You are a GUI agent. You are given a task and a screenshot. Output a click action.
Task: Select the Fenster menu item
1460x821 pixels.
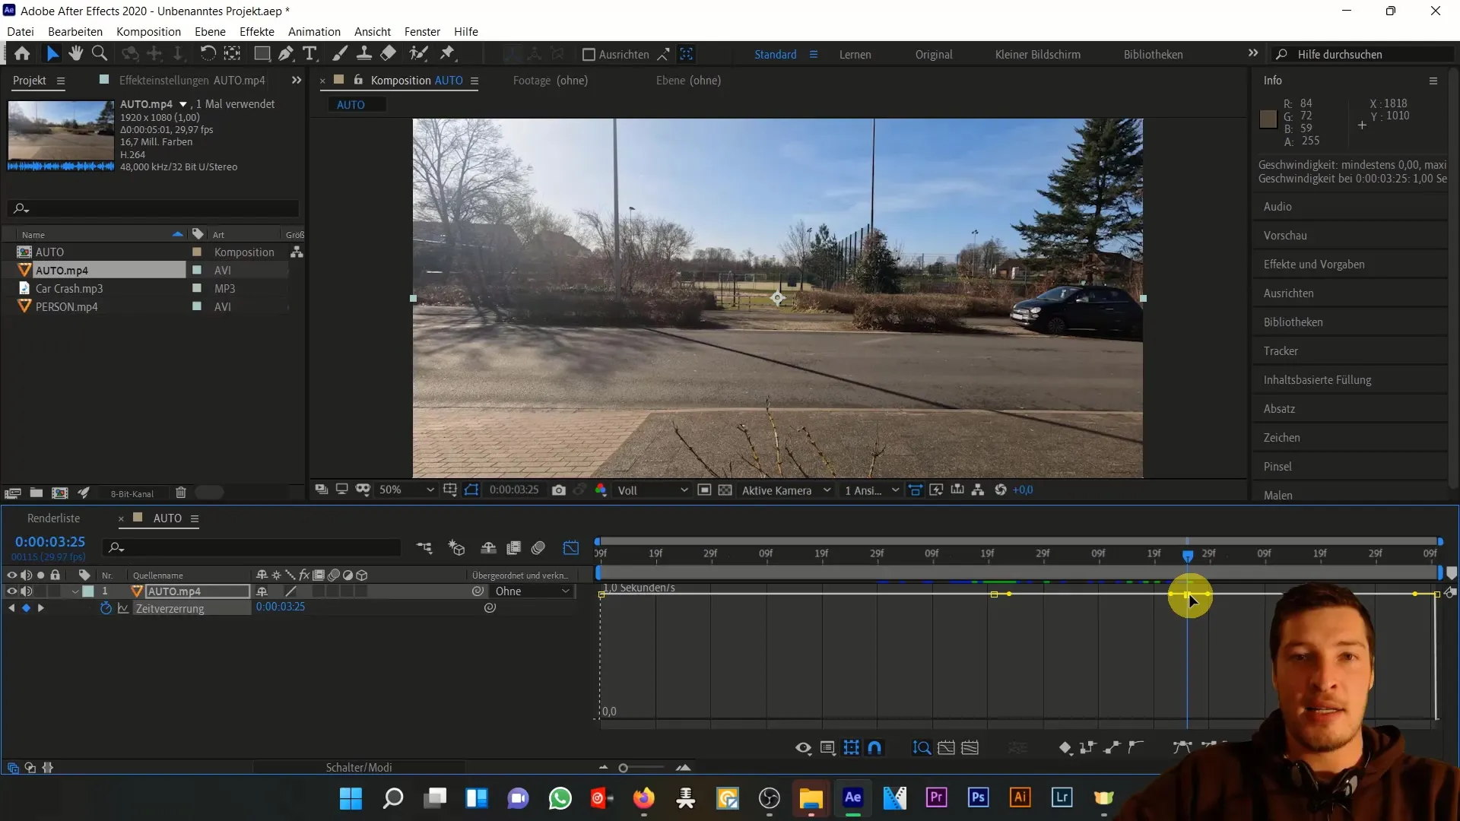pos(422,31)
